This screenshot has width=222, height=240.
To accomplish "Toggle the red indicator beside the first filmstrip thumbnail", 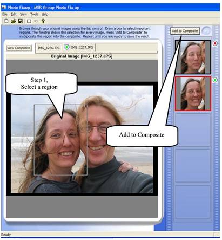I will 215,43.
